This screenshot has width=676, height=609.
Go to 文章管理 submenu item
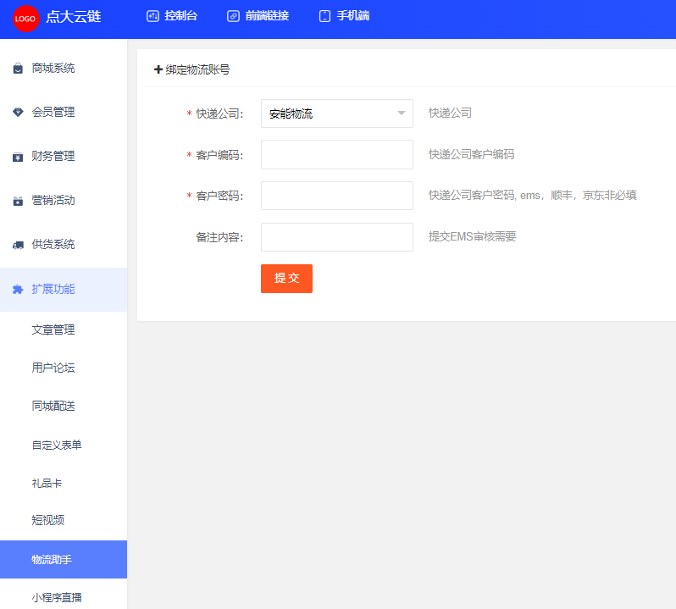click(x=64, y=329)
